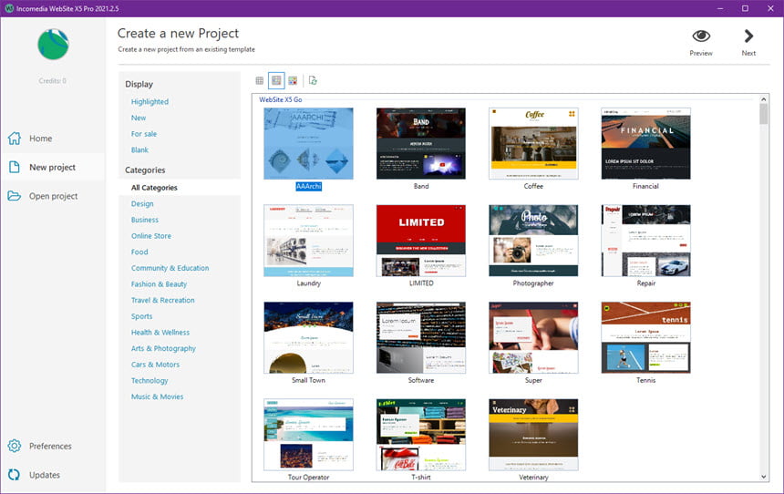Filter by Music & Movies category

157,396
